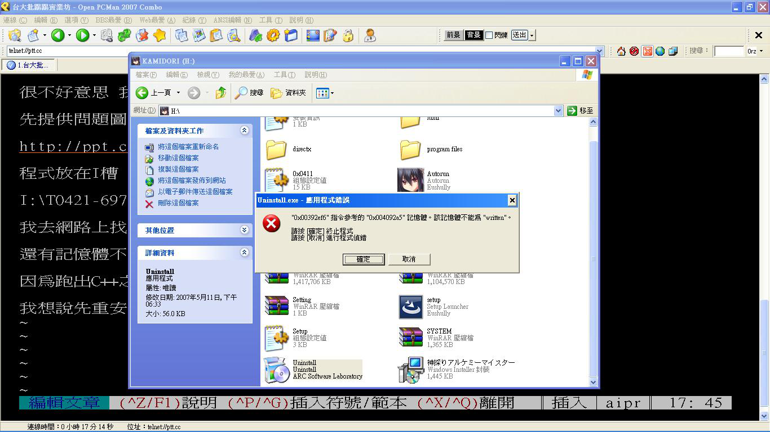The image size is (770, 432).
Task: Open the PCMan address bar dropdown
Action: point(600,51)
